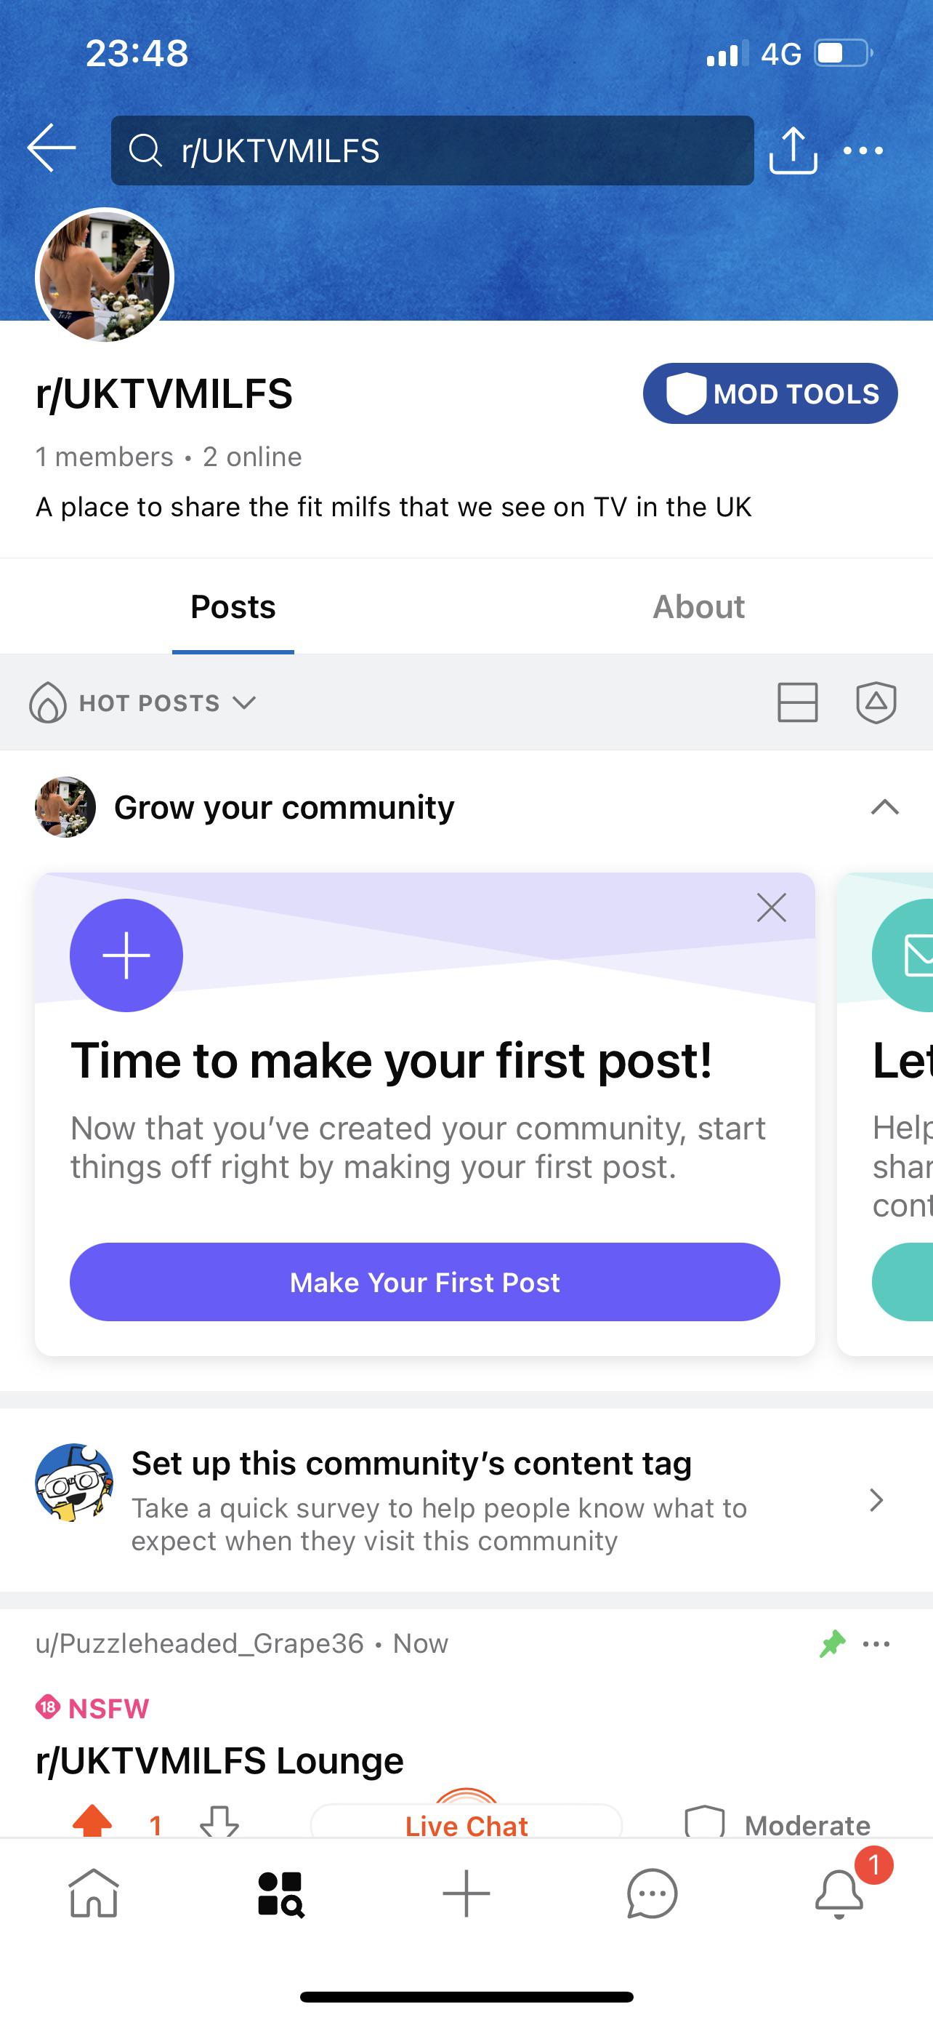Open the mod shield queue icon
Screen dimensions: 933x2020
click(876, 702)
